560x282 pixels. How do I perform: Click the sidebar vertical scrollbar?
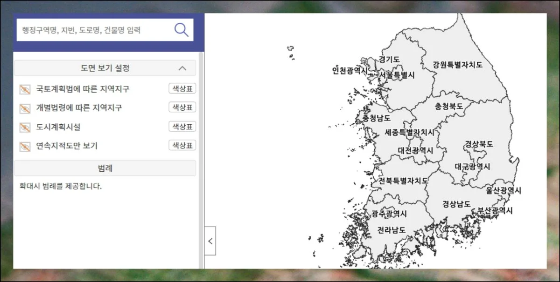[201, 158]
